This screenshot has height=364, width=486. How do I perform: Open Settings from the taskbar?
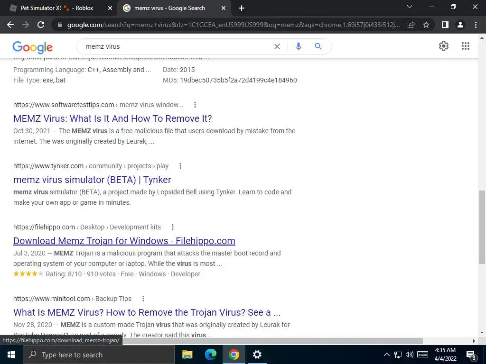[x=257, y=355]
